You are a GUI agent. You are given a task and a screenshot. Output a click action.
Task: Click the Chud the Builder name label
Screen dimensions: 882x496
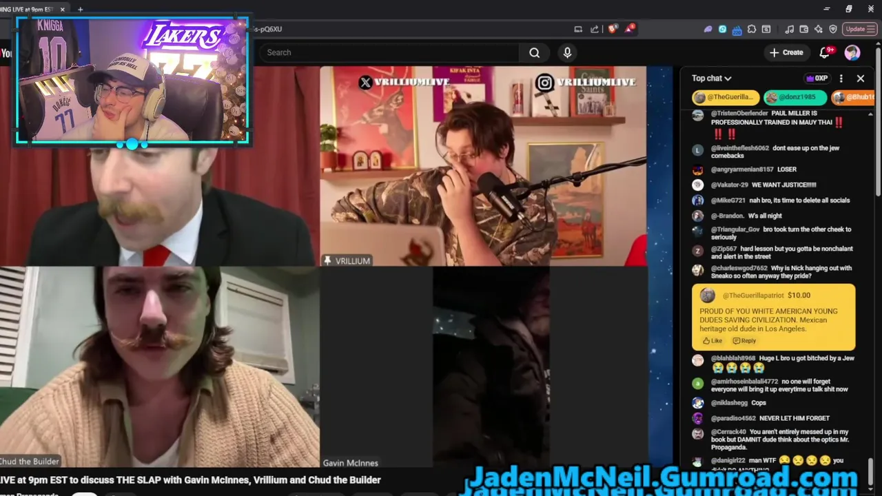pos(30,462)
